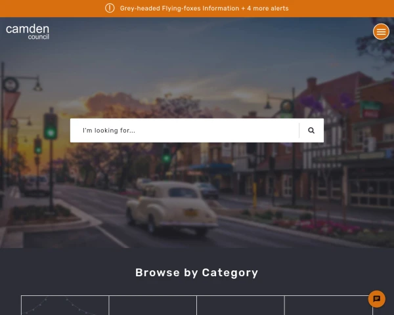Image resolution: width=394 pixels, height=315 pixels.
Task: Click the vintage car in hero photo
Action: (x=172, y=207)
